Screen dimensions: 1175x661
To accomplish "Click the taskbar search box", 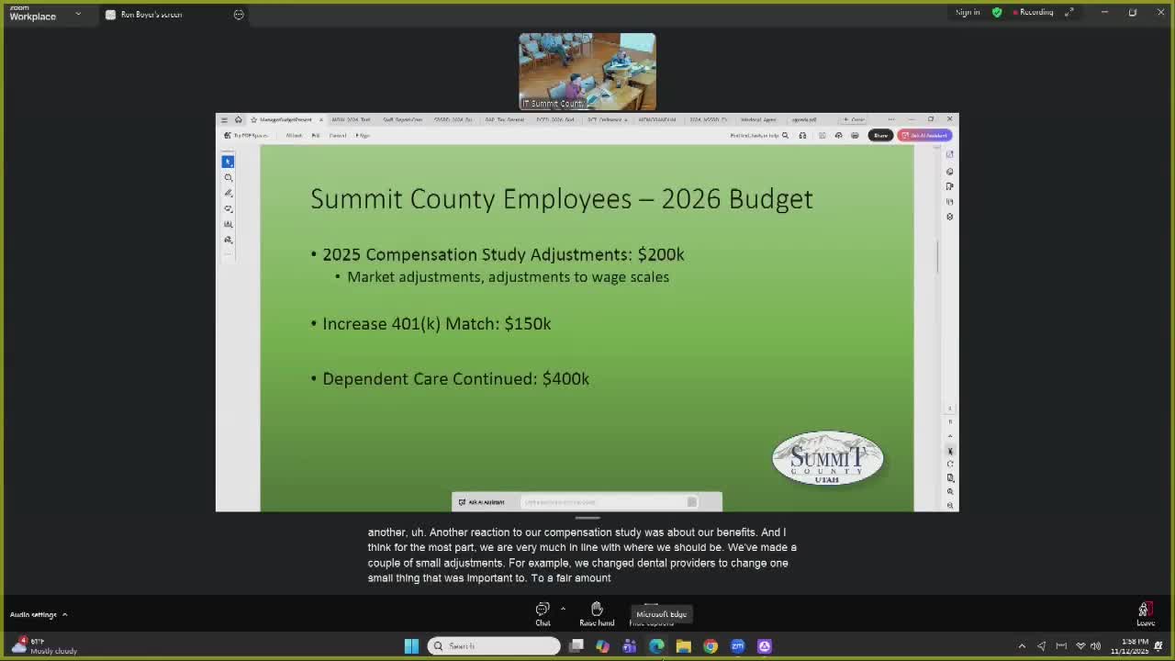I will pyautogui.click(x=494, y=646).
